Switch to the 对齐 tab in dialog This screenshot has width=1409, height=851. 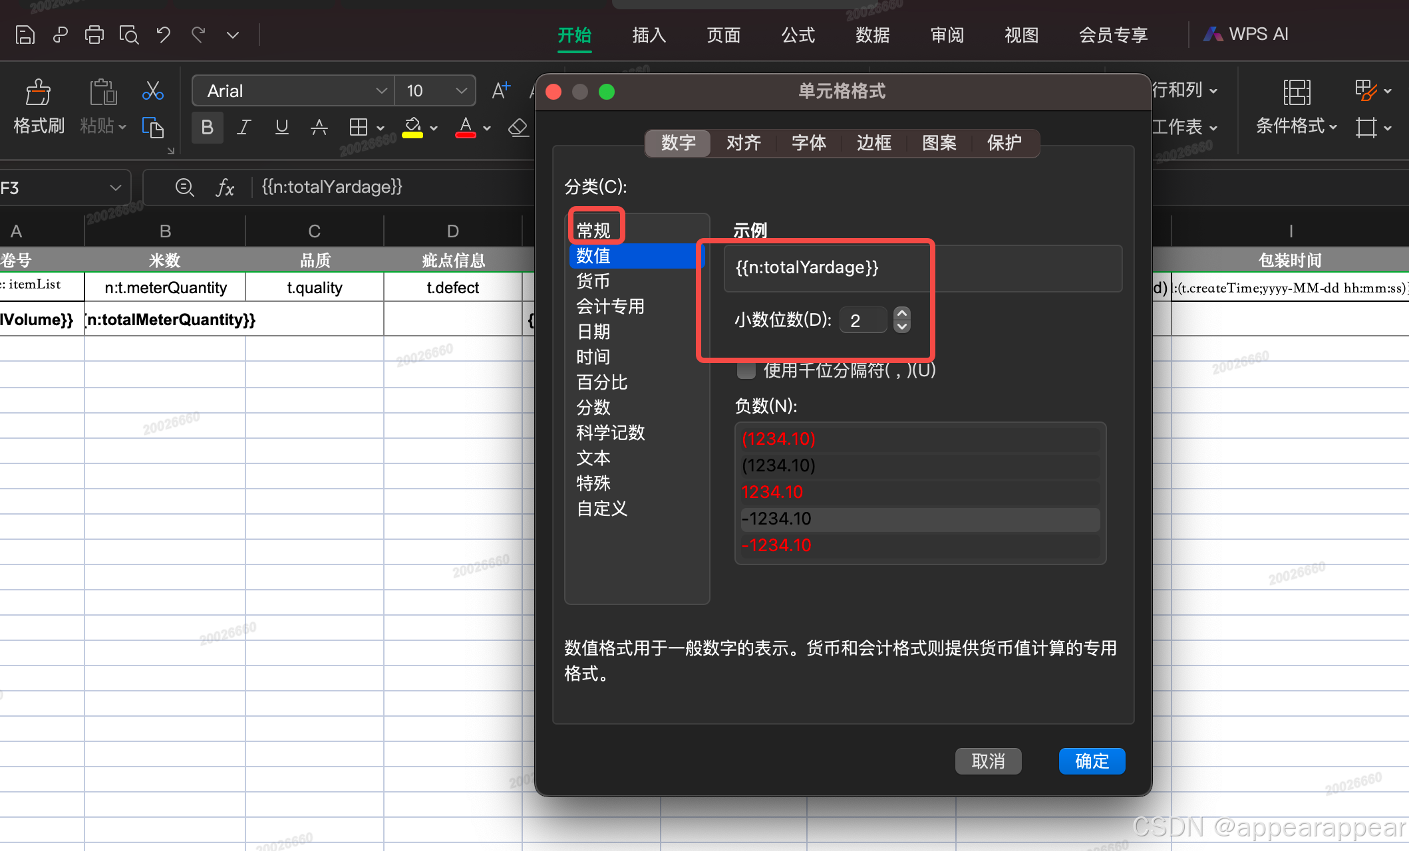click(743, 143)
